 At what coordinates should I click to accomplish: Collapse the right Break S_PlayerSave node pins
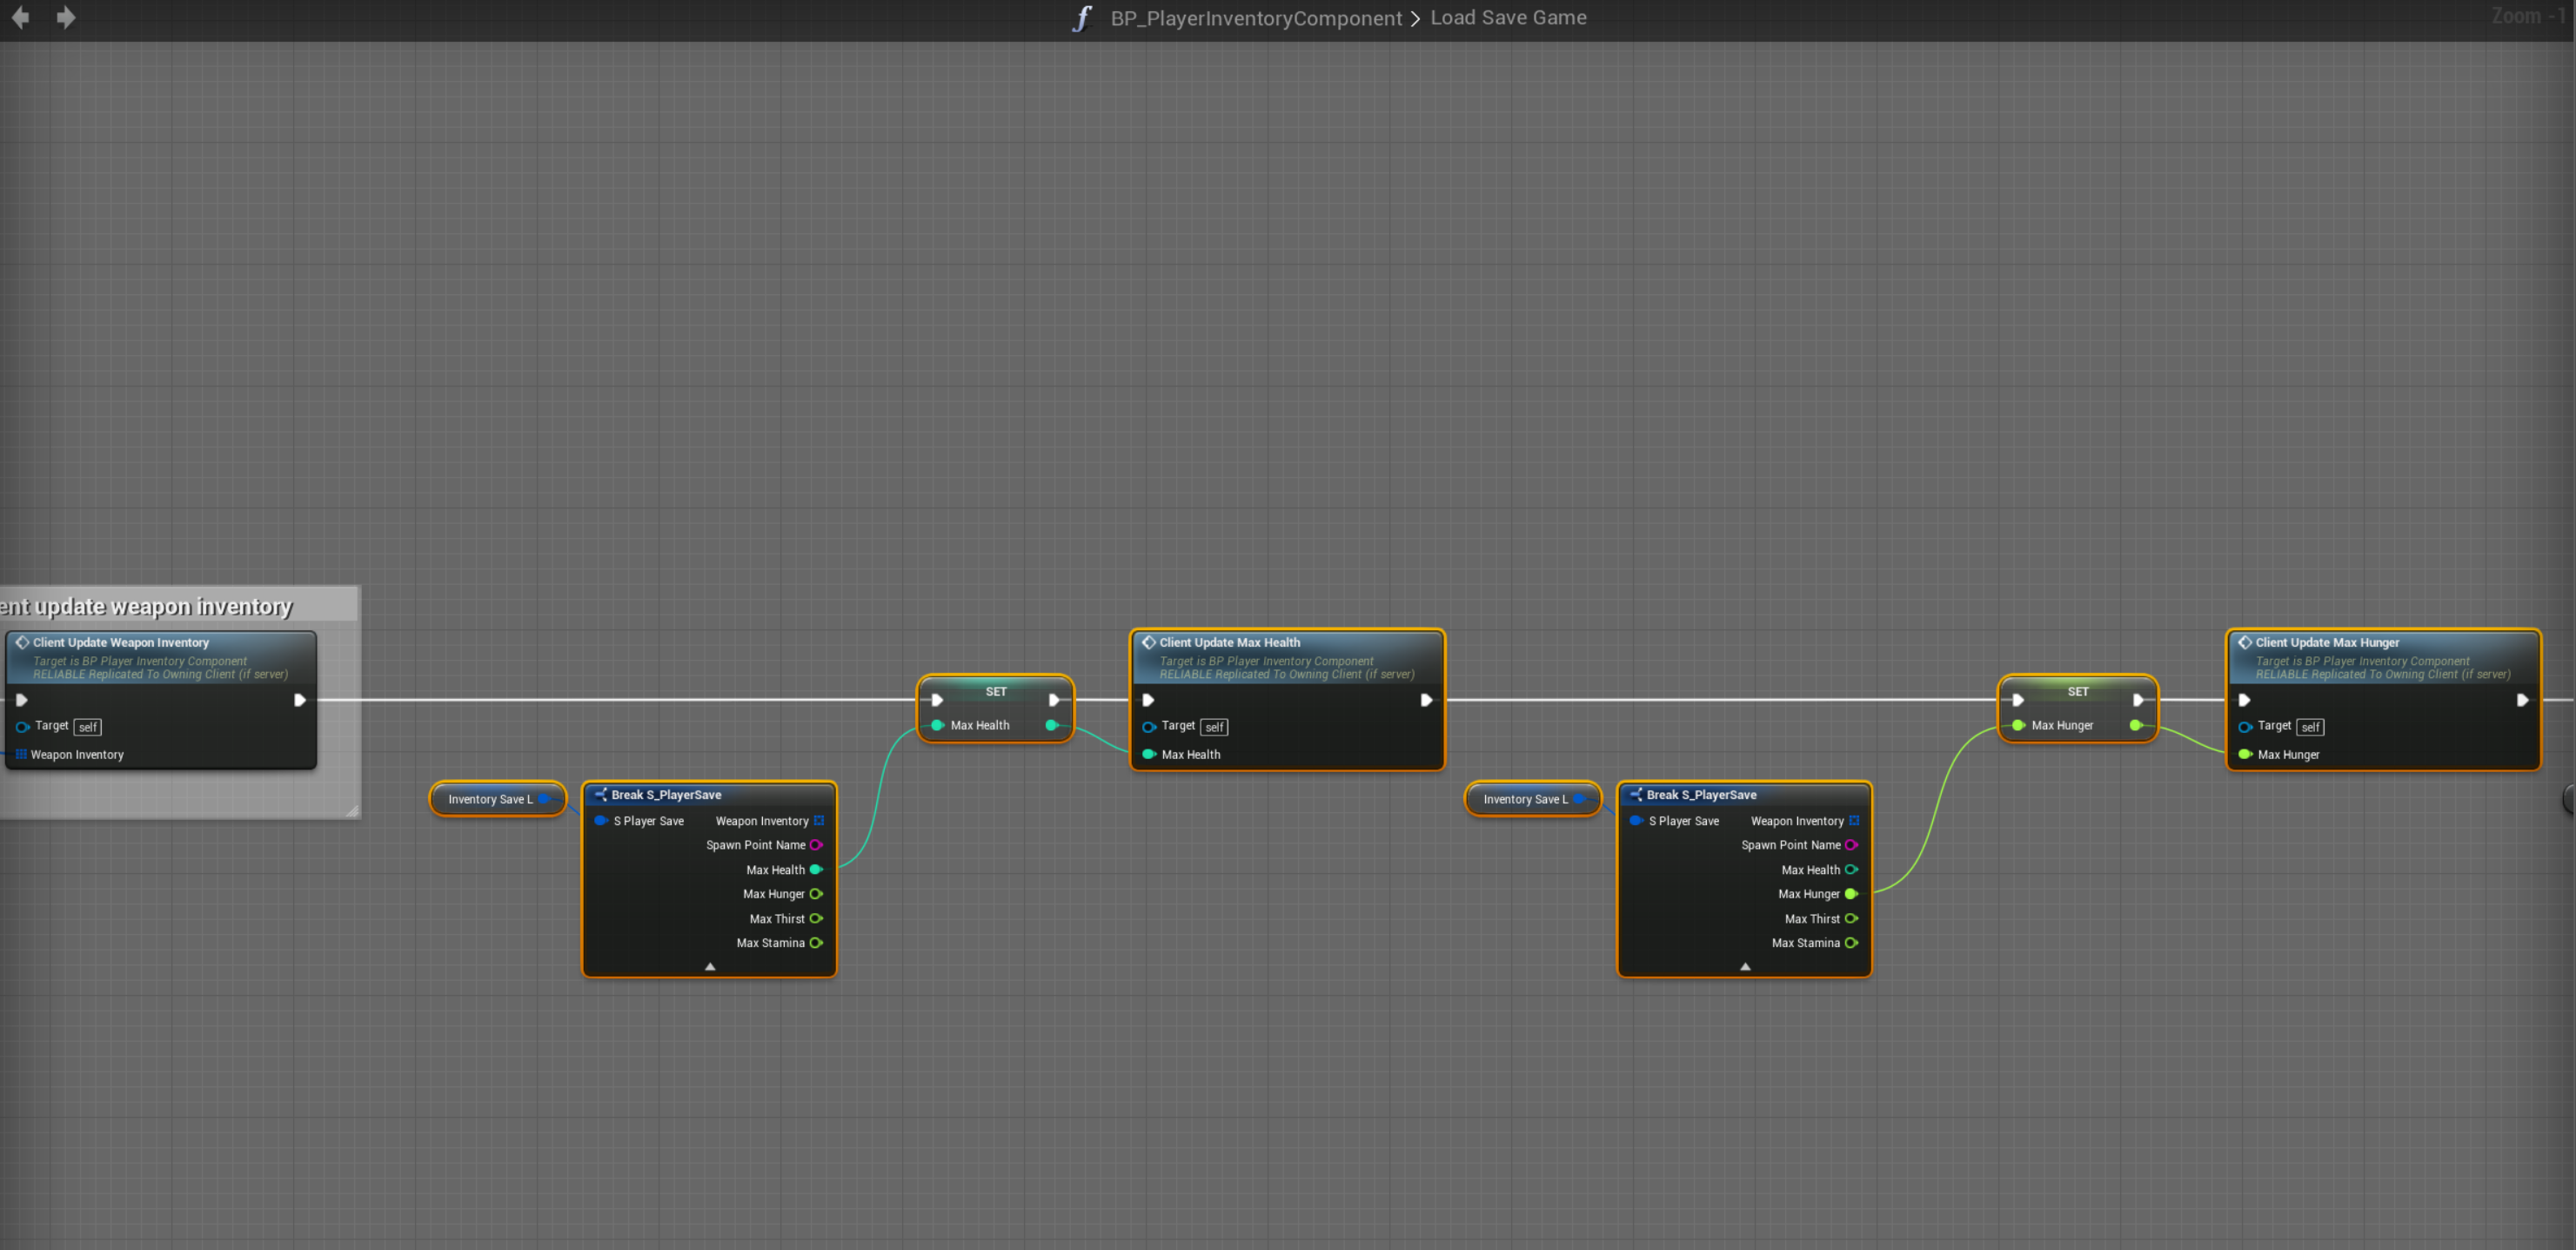point(1745,967)
